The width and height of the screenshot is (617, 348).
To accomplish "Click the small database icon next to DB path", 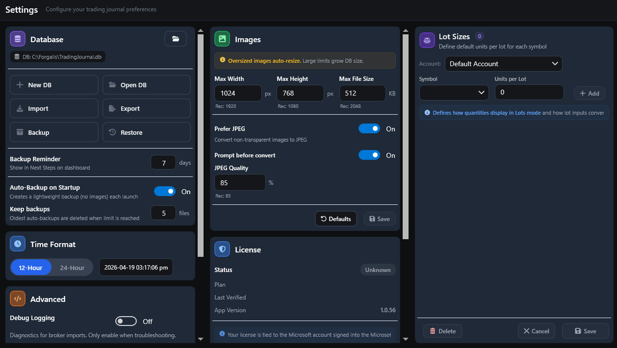I will (x=17, y=57).
